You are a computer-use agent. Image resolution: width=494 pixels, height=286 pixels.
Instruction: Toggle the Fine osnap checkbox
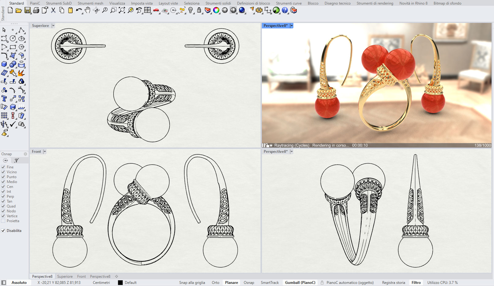3,167
